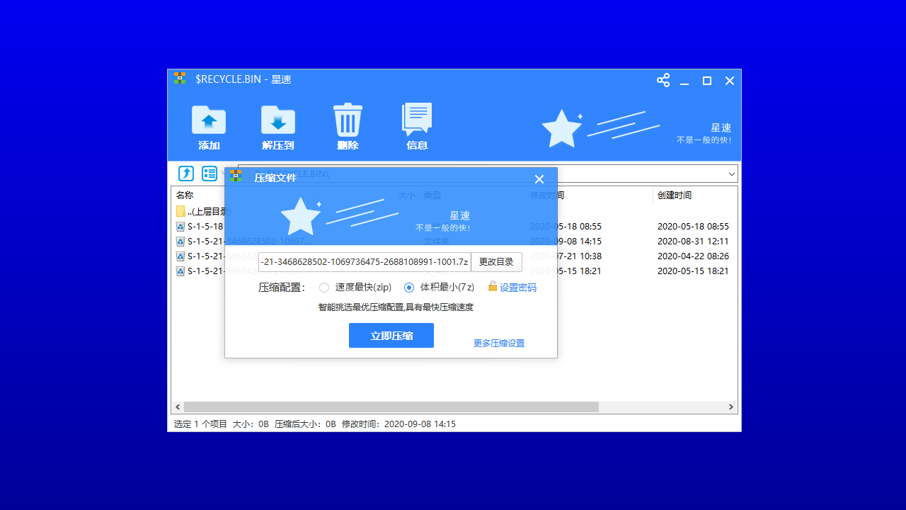The width and height of the screenshot is (906, 510).
Task: Open the 更多压缩设置 link
Action: click(498, 343)
